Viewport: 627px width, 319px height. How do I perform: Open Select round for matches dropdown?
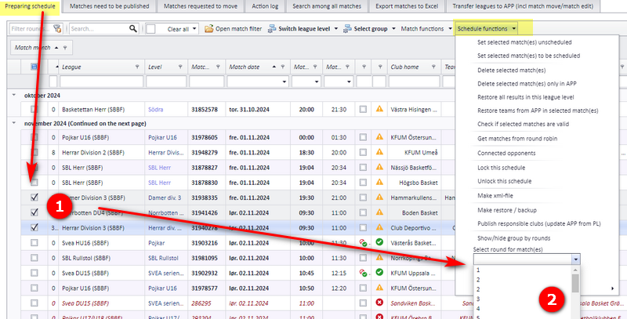(x=575, y=259)
